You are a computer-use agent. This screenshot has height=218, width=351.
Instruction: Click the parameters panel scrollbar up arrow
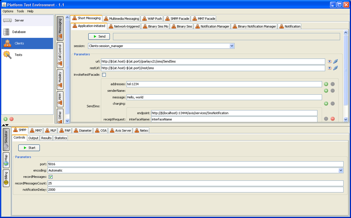[x=346, y=33]
